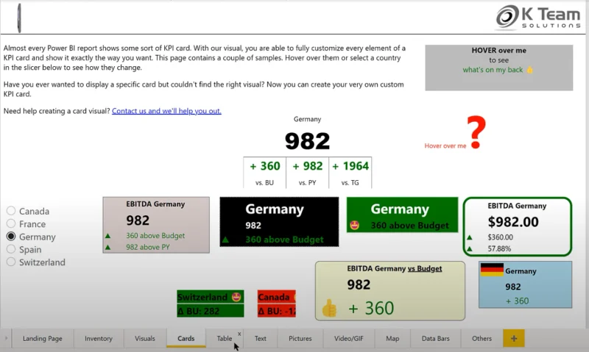Go to the Pictures tab
Screen dimensions: 589x352
point(300,338)
